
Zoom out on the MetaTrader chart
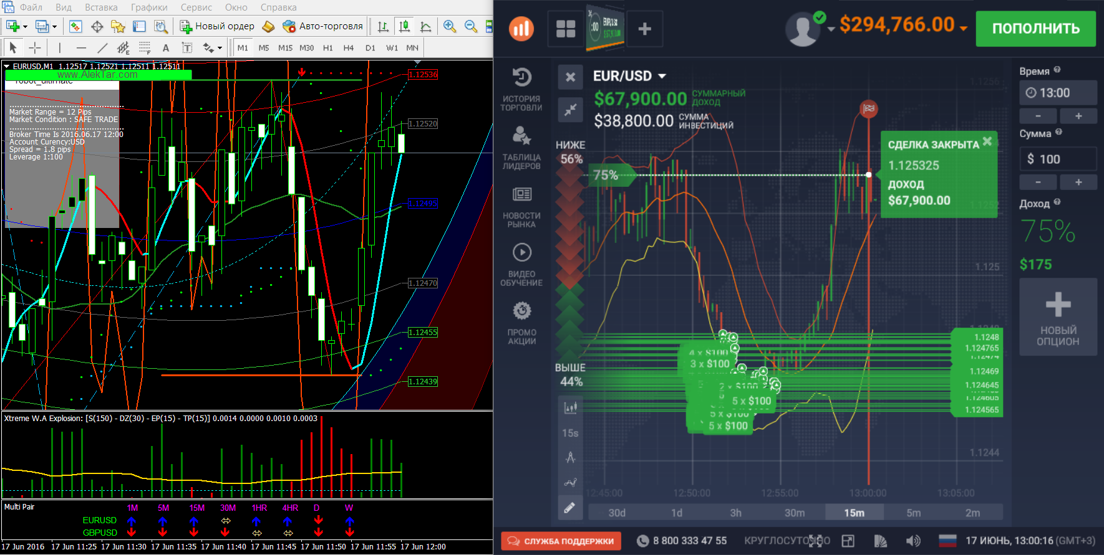(471, 26)
